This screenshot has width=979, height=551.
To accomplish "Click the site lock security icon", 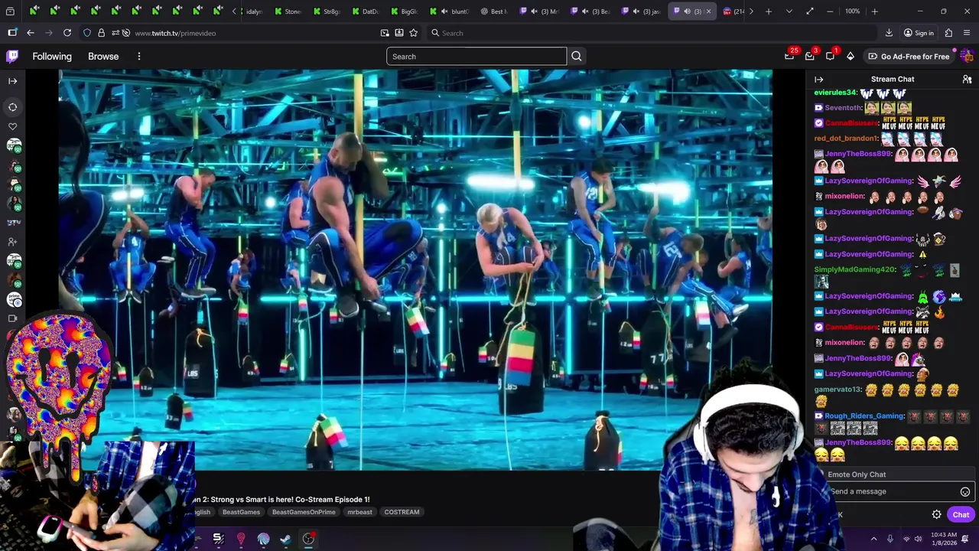I will coord(101,33).
